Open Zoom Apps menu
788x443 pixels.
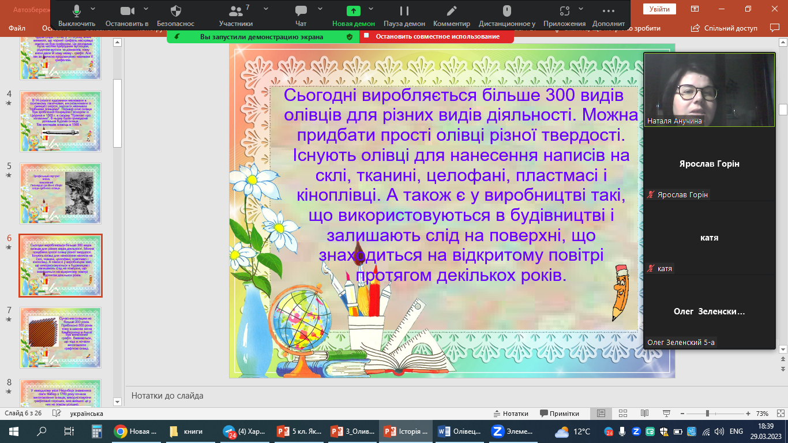click(565, 16)
